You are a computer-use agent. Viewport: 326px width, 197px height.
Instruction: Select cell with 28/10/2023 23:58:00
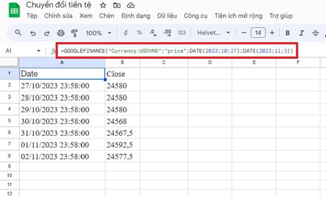click(62, 97)
